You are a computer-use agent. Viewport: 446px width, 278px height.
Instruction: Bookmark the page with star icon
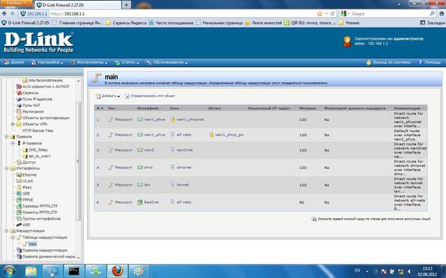[320, 14]
